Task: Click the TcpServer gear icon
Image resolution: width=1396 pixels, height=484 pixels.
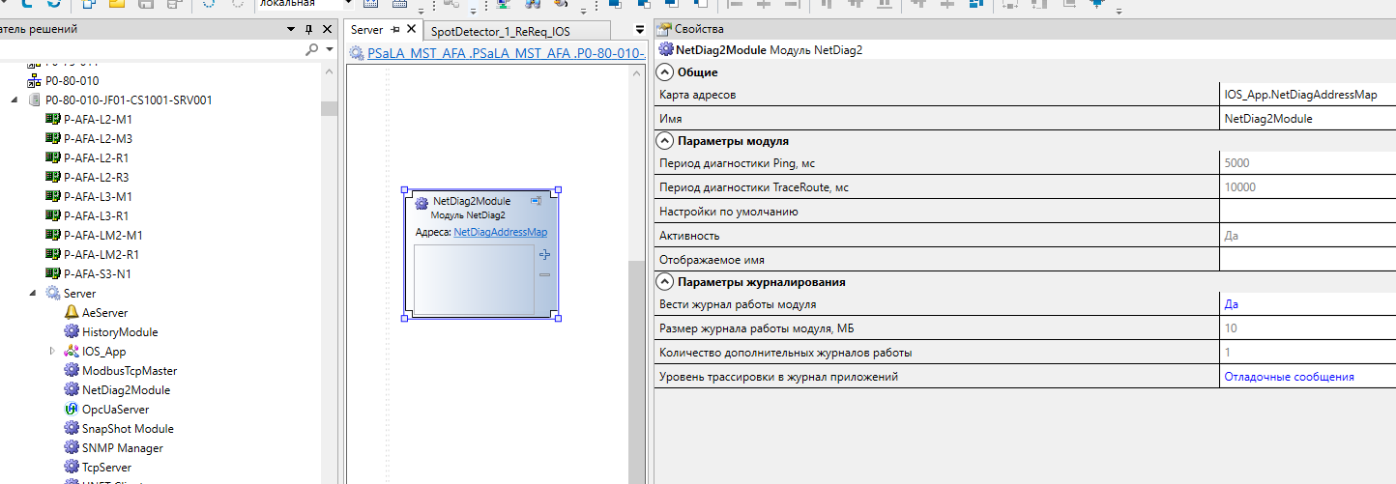Action: tap(72, 467)
